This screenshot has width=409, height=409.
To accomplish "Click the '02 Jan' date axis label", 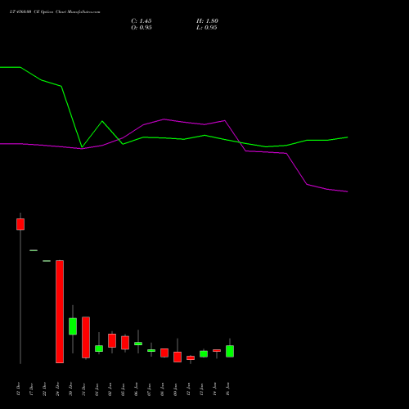I will point(110,389).
